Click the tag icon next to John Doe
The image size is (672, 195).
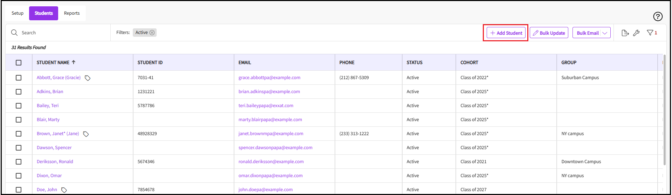pos(64,190)
